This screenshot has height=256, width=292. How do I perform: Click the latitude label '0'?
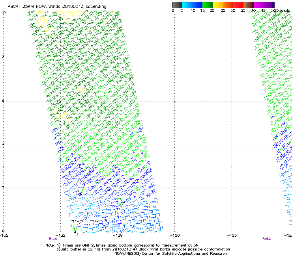click(3, 231)
